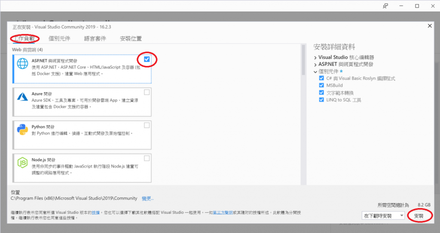The width and height of the screenshot is (440, 233).
Task: Switch to the 工作負載 tab
Action: 24,38
